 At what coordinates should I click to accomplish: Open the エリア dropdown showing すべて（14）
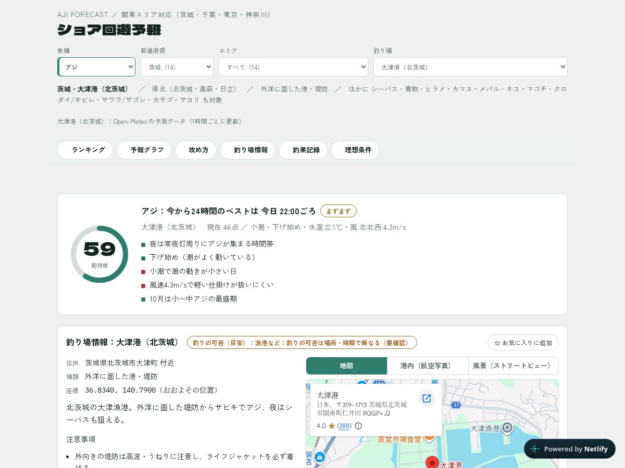[x=293, y=67]
